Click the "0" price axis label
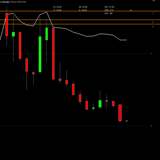Screen dimensions: 160x160 coord(151,126)
